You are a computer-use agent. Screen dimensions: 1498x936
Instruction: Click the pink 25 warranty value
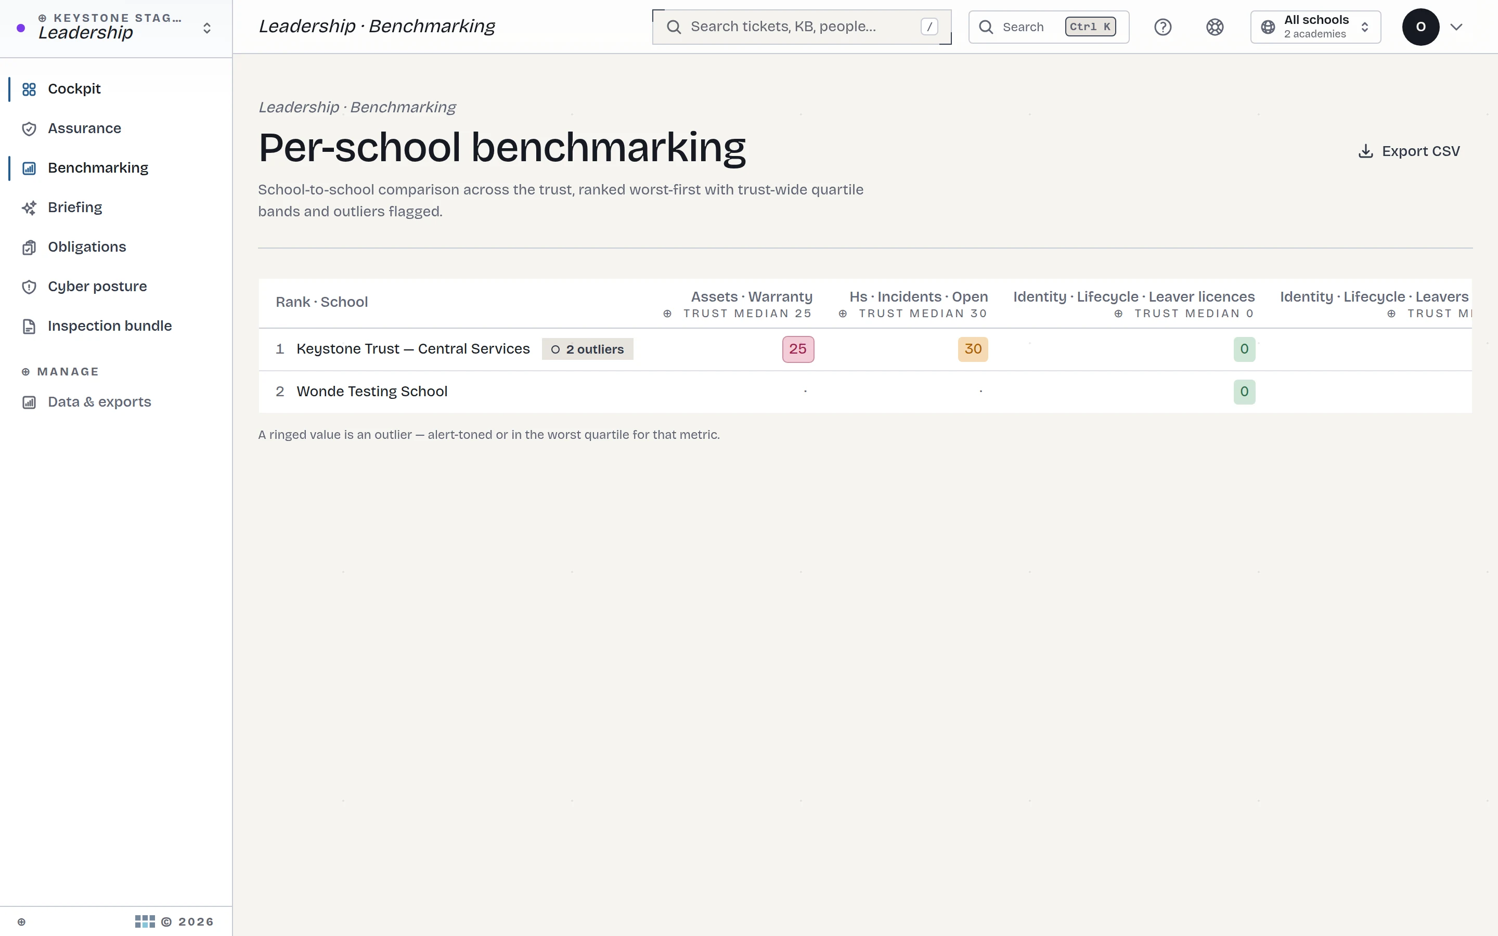tap(798, 349)
